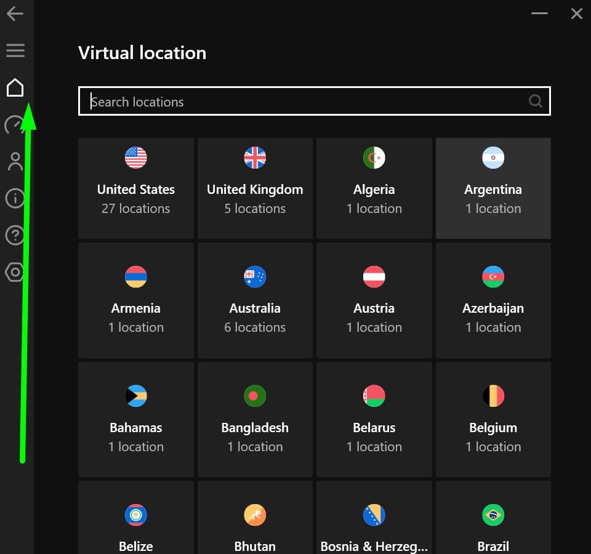Click the 'Bosnia & Herzeg...' label
The width and height of the screenshot is (591, 554).
pos(374,547)
